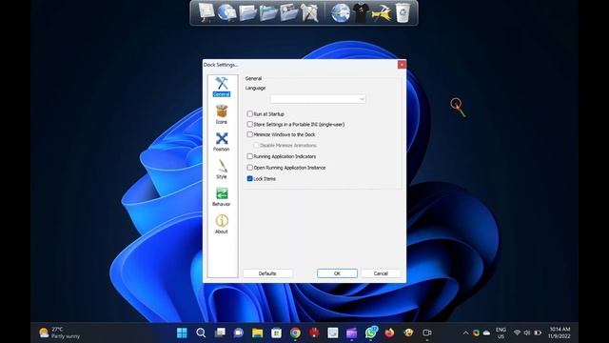
Task: Close the Dock Settings window
Action: 402,65
